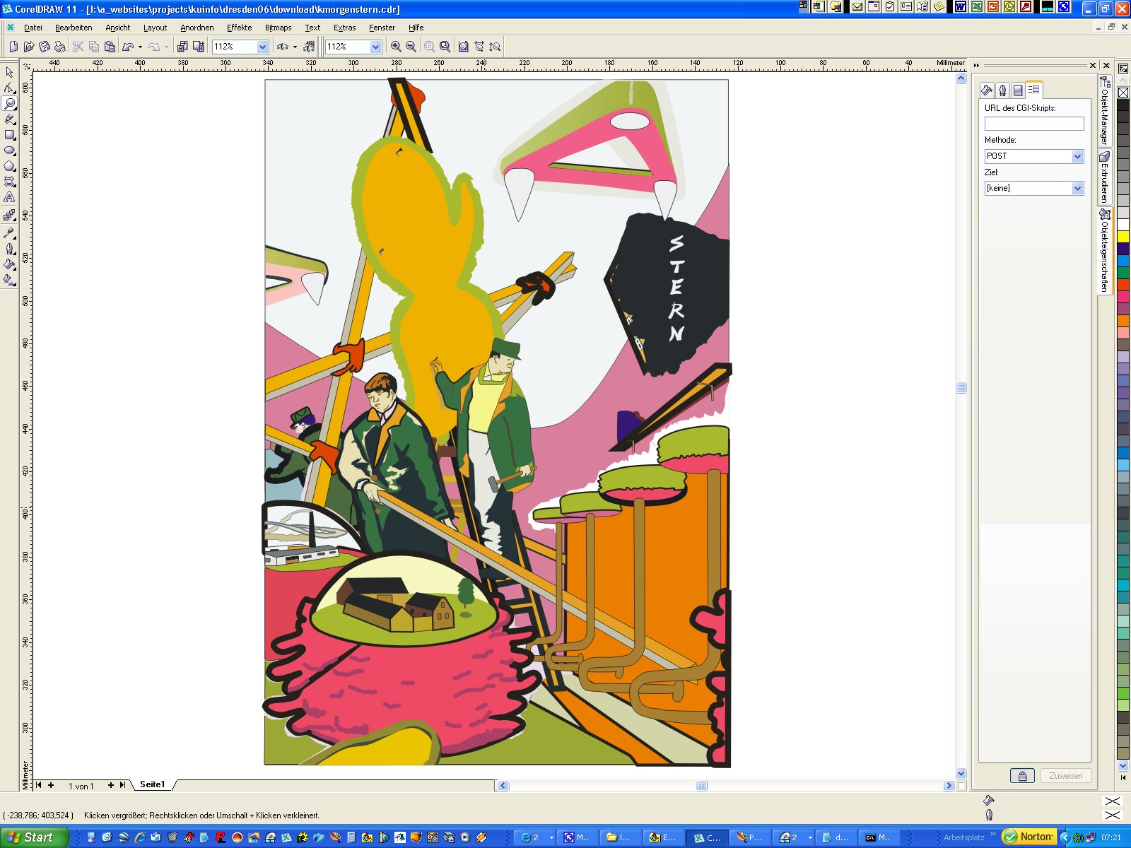The height and width of the screenshot is (848, 1131).
Task: Go to last page navigation button
Action: click(122, 785)
